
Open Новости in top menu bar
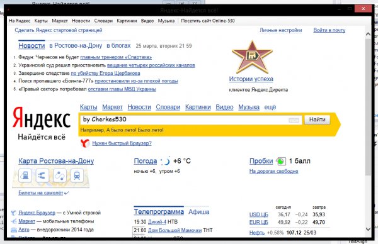[81, 21]
